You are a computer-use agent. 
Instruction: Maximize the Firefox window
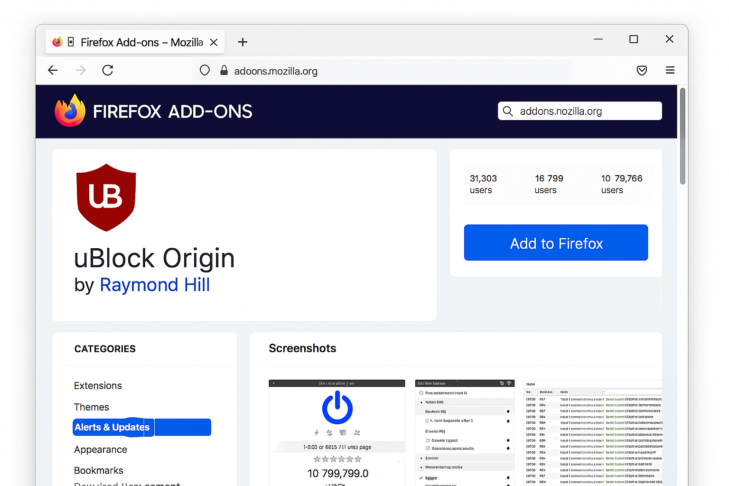pos(634,39)
